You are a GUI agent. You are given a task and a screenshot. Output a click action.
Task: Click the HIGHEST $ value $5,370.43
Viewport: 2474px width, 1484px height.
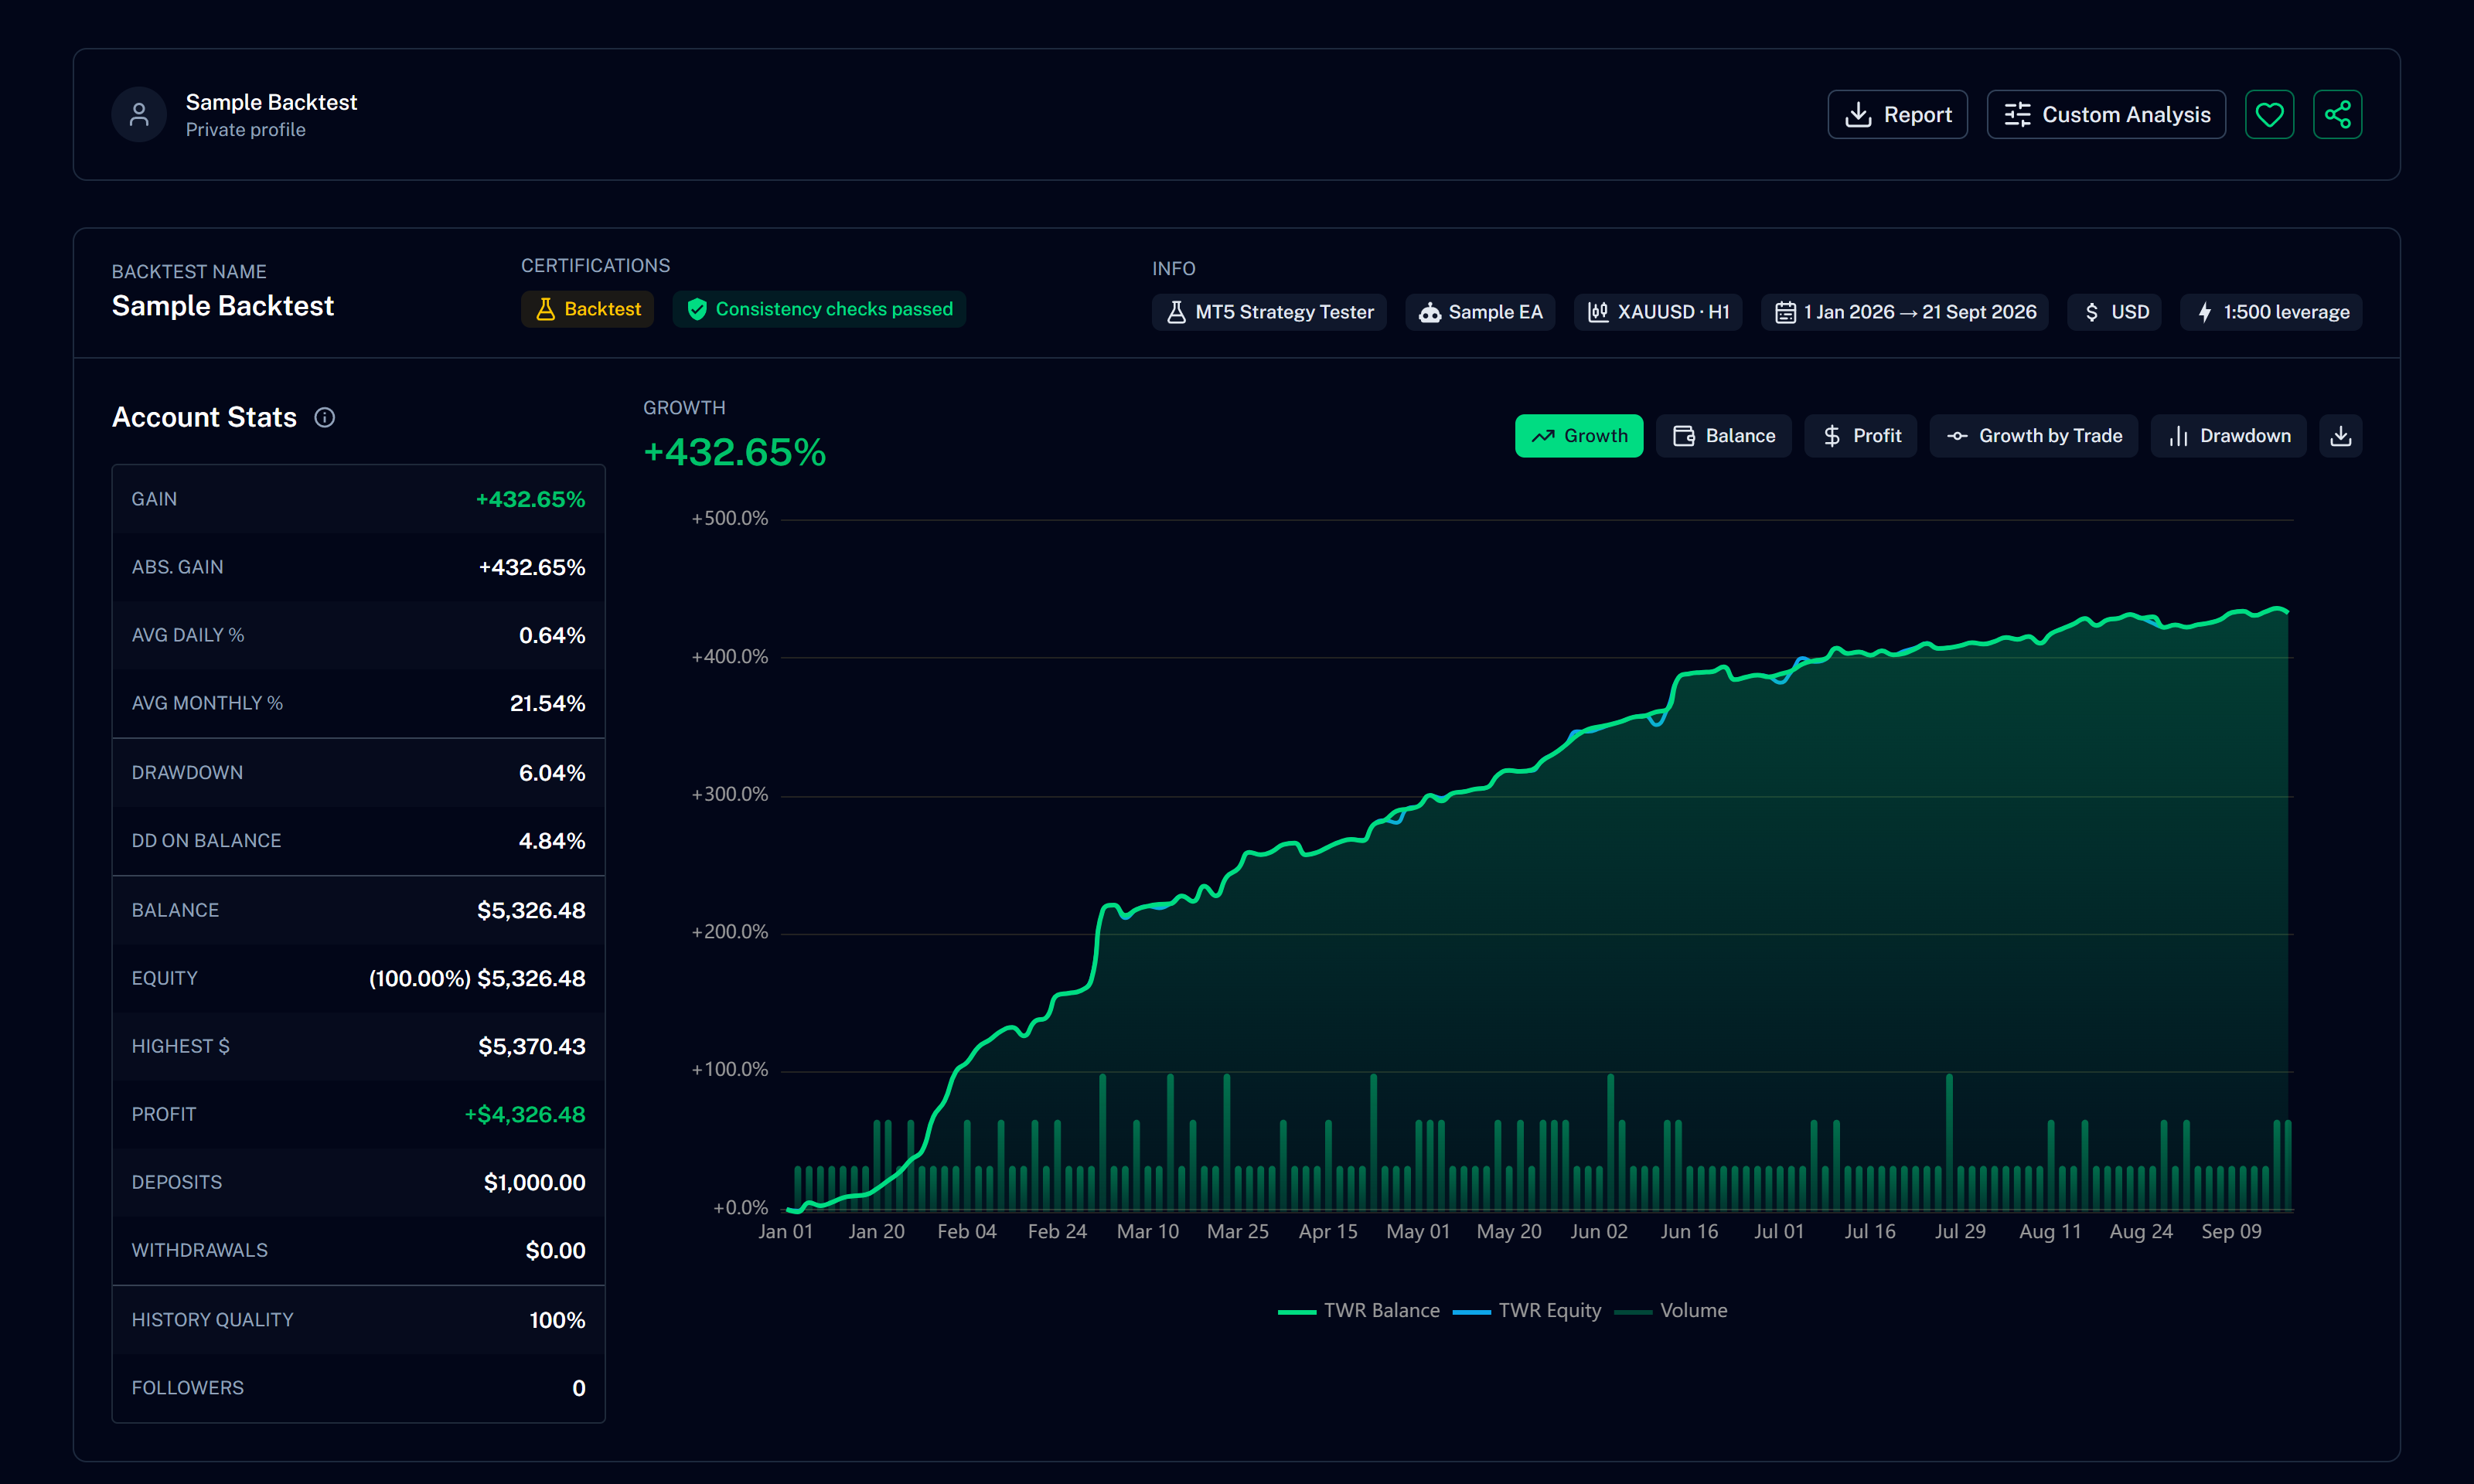click(x=532, y=1046)
